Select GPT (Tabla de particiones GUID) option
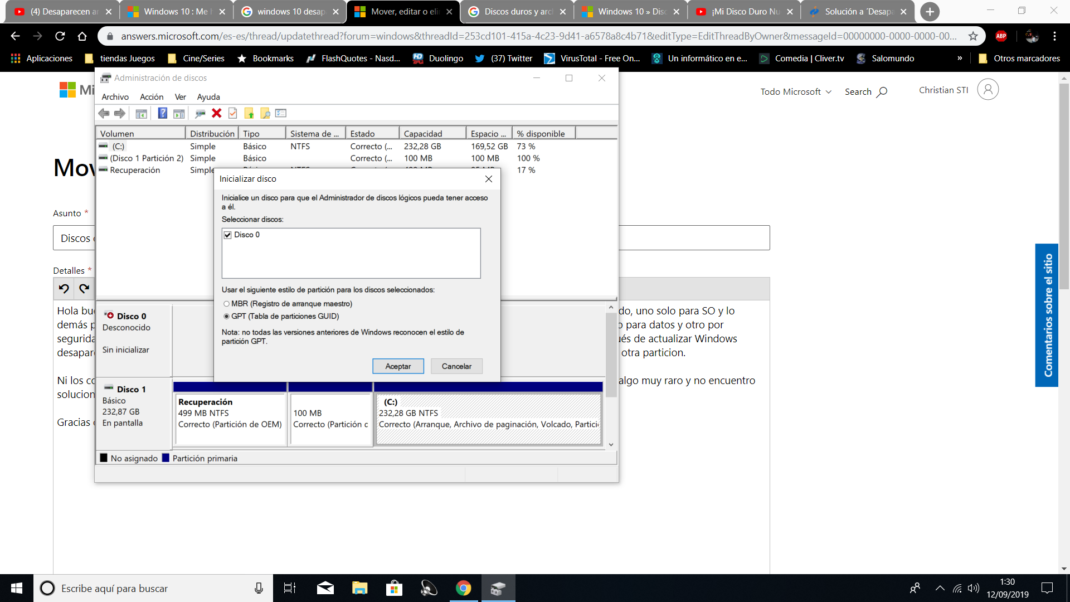Image resolution: width=1070 pixels, height=602 pixels. pyautogui.click(x=226, y=316)
